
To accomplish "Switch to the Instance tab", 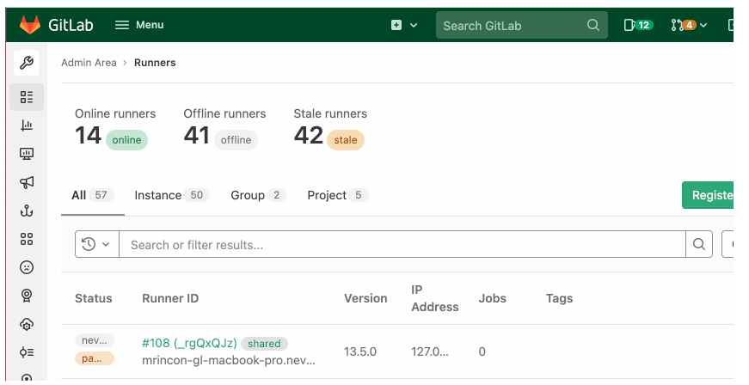I will pos(171,195).
